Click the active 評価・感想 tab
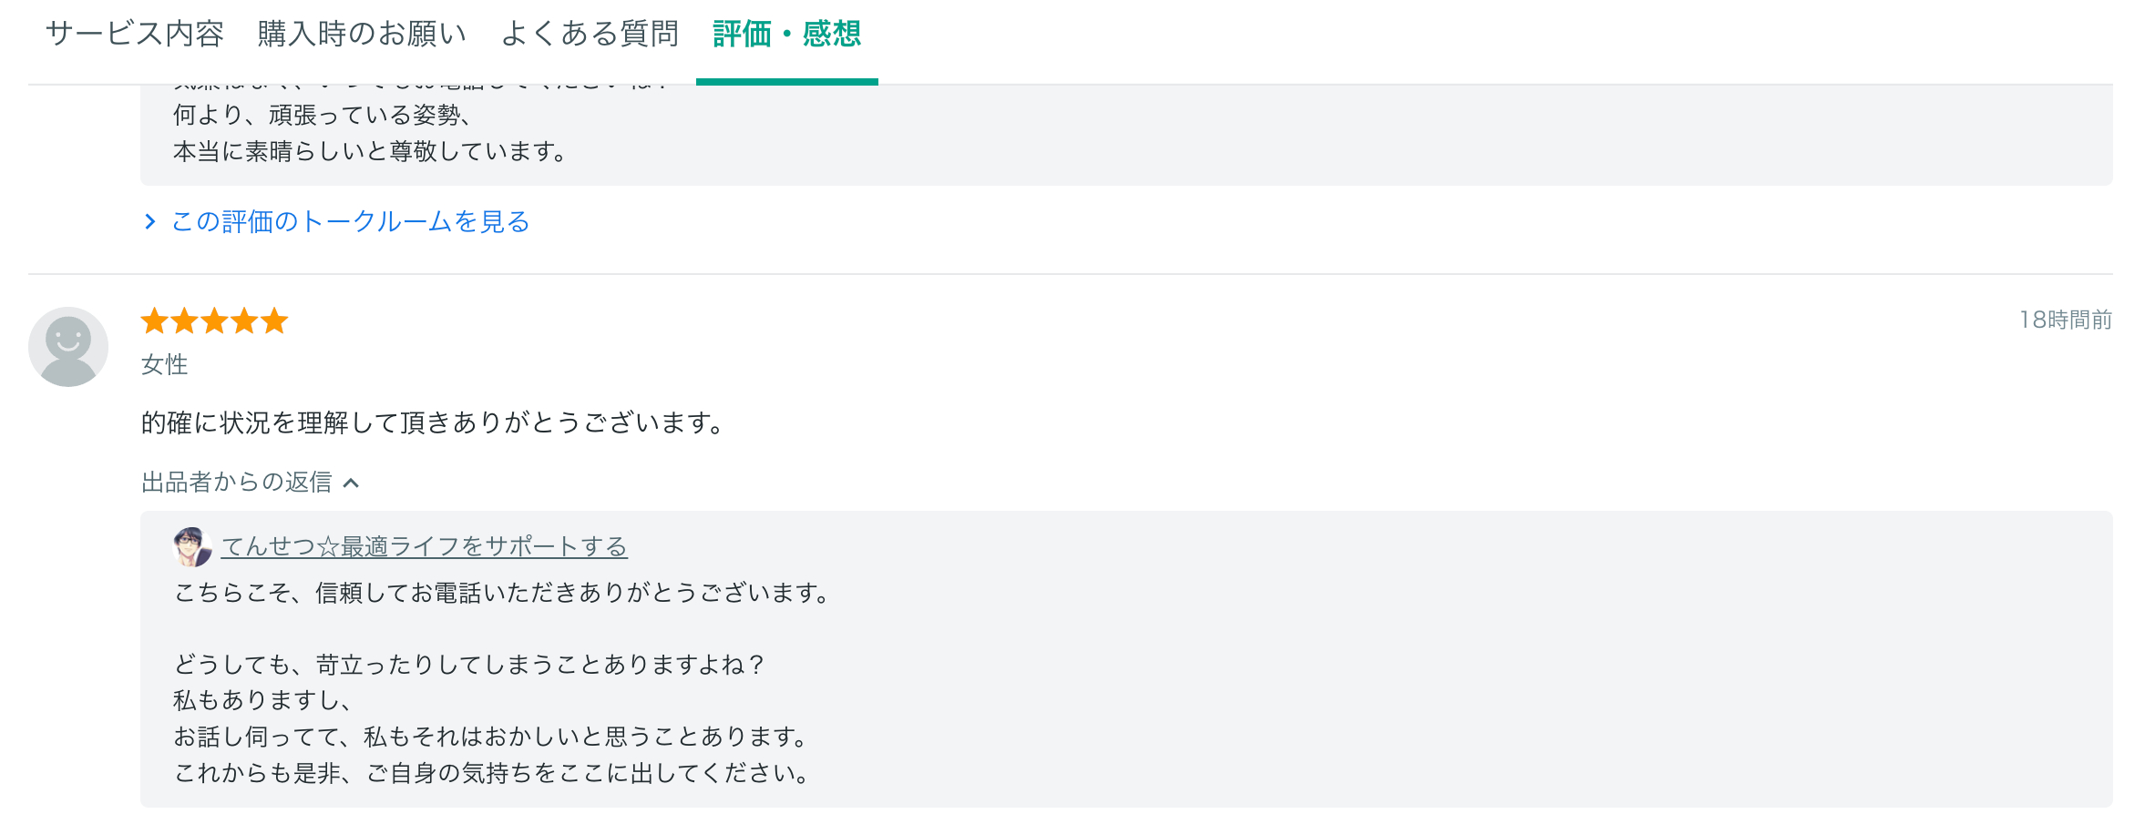The image size is (2155, 824). pyautogui.click(x=786, y=33)
